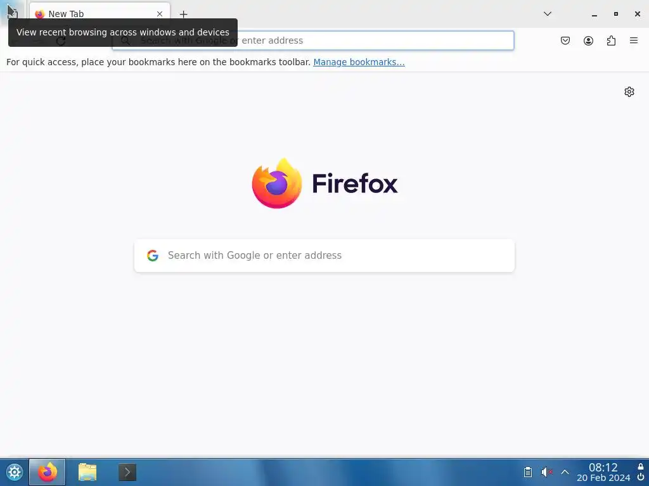
Task: Close the Firefox window
Action: [638, 14]
